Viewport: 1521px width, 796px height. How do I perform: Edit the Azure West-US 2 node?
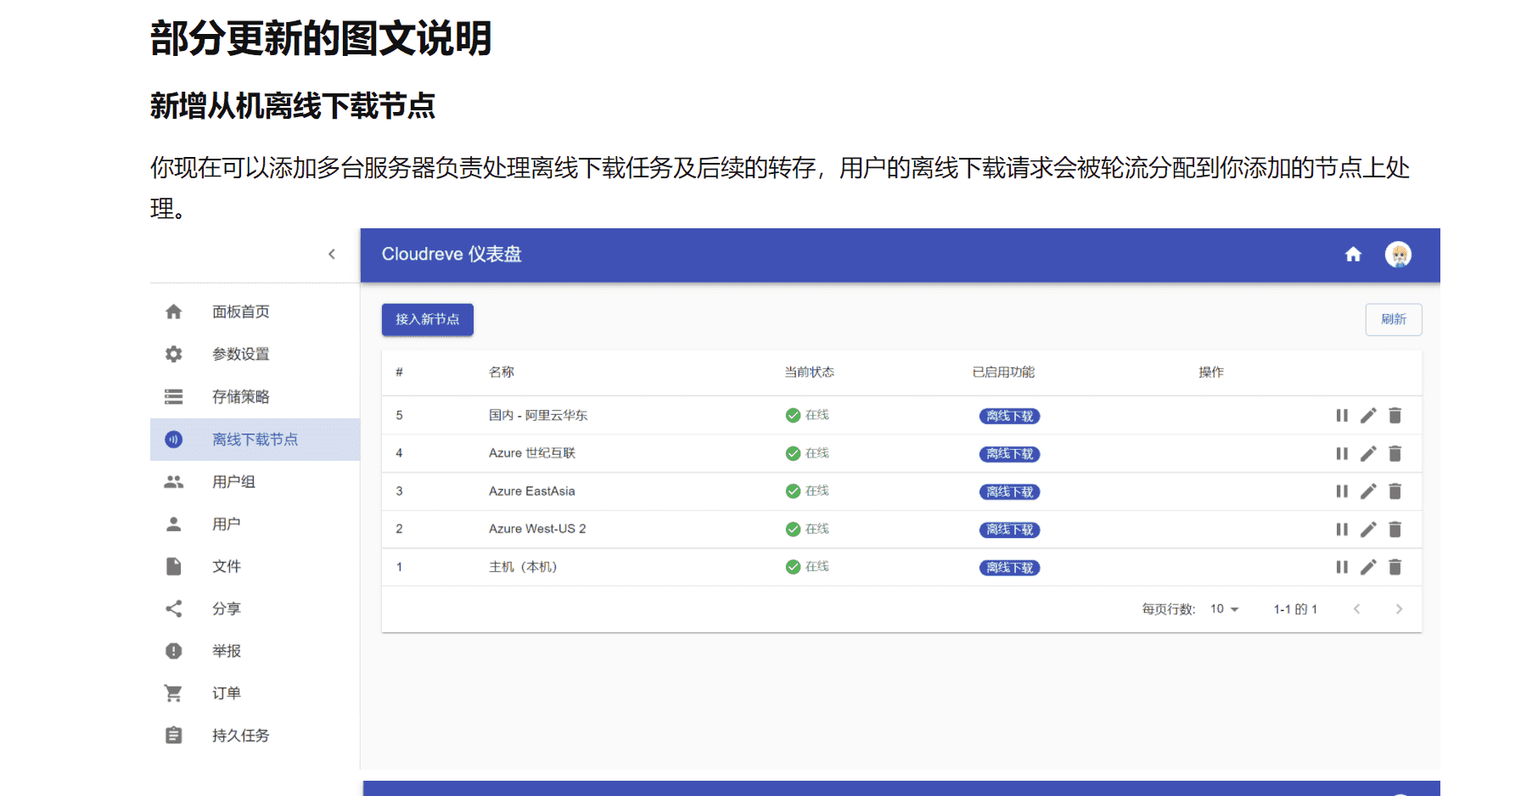1368,530
